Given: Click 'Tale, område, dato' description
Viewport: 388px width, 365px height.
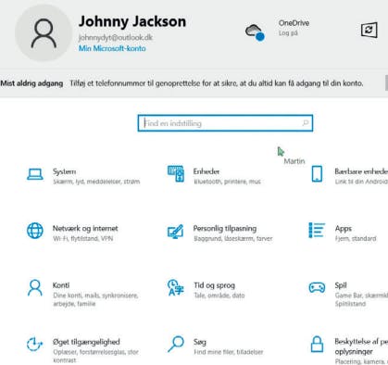Looking at the screenshot, I should pos(219,296).
